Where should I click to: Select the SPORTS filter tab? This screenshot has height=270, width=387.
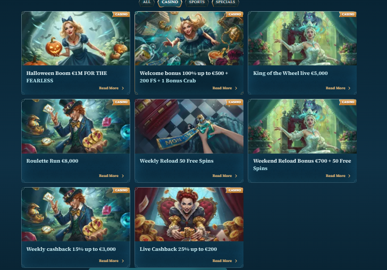197,2
